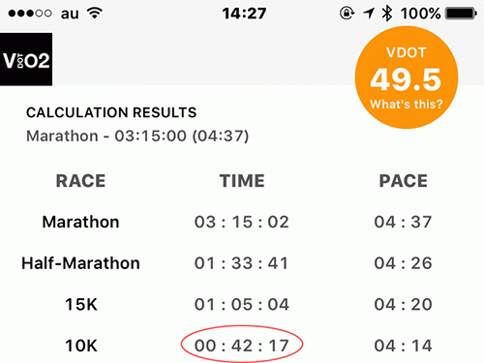Image resolution: width=484 pixels, height=363 pixels.
Task: Tap the 15K row label
Action: pyautogui.click(x=81, y=305)
